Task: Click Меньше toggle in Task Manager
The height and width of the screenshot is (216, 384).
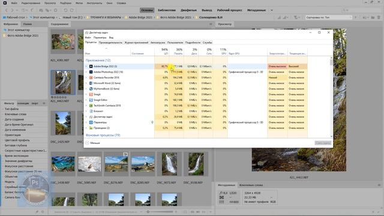Action: point(92,143)
